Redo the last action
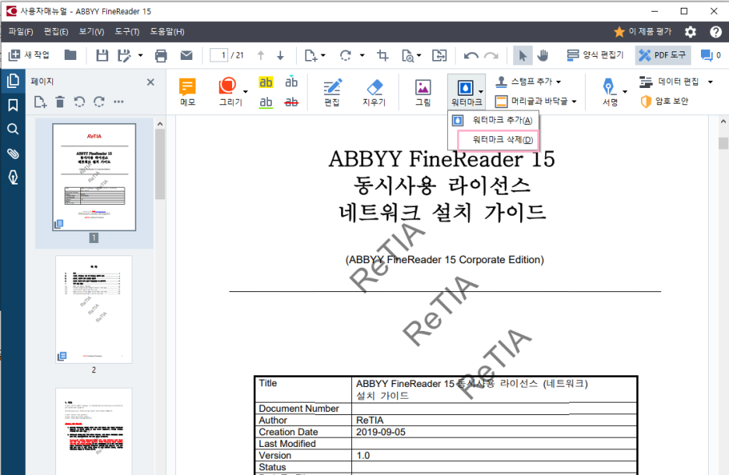The height and width of the screenshot is (475, 729). [x=491, y=55]
